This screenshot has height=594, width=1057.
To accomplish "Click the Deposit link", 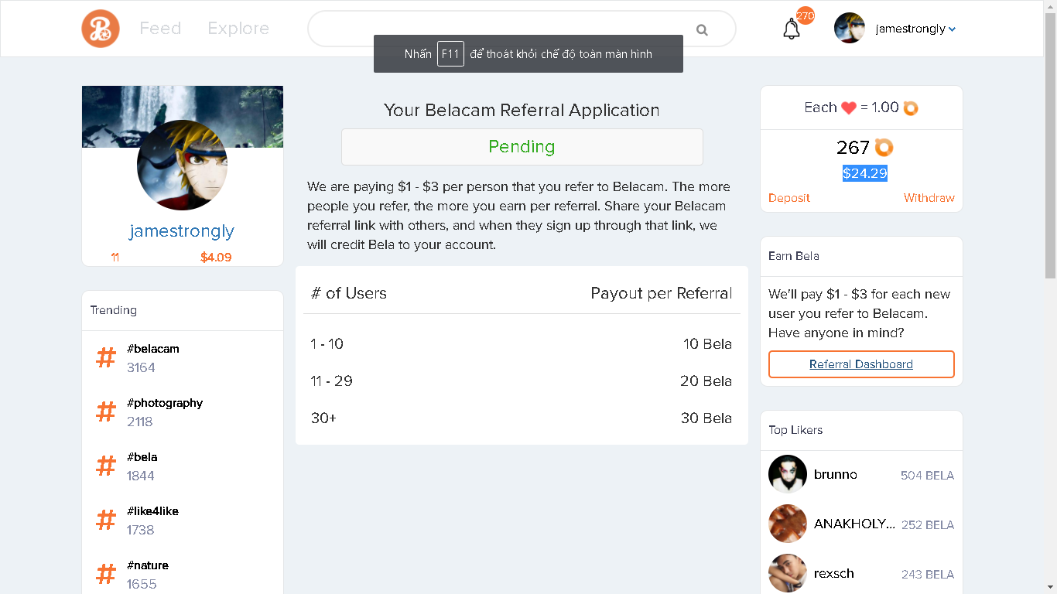I will (x=789, y=198).
